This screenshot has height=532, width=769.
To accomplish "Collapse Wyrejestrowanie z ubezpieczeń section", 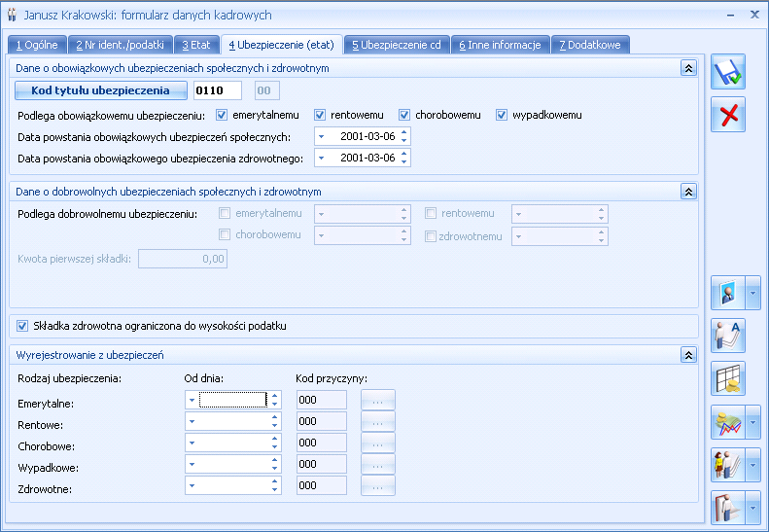I will [x=688, y=355].
